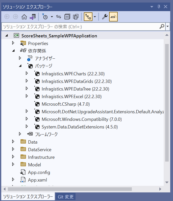Select the ScoreSheets_SampleWPFApplication project name
173x201 pixels.
tap(59, 36)
